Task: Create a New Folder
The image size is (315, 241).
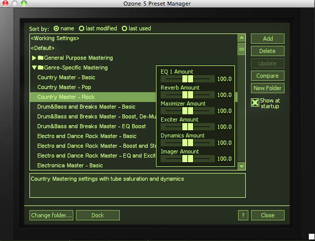Action: 267,88
